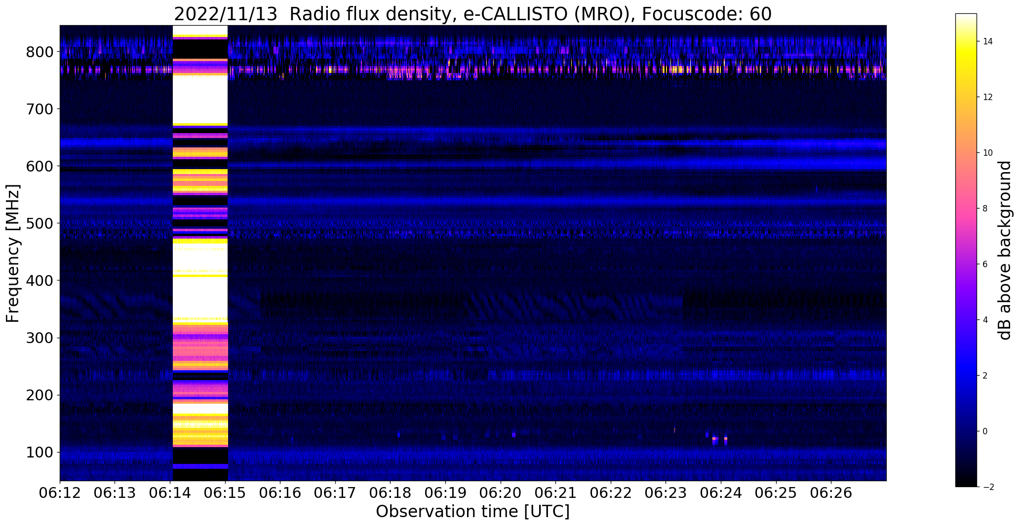Viewport: 1020px width, 526px height.
Task: Click the 06:22 time tick label
Action: point(611,492)
